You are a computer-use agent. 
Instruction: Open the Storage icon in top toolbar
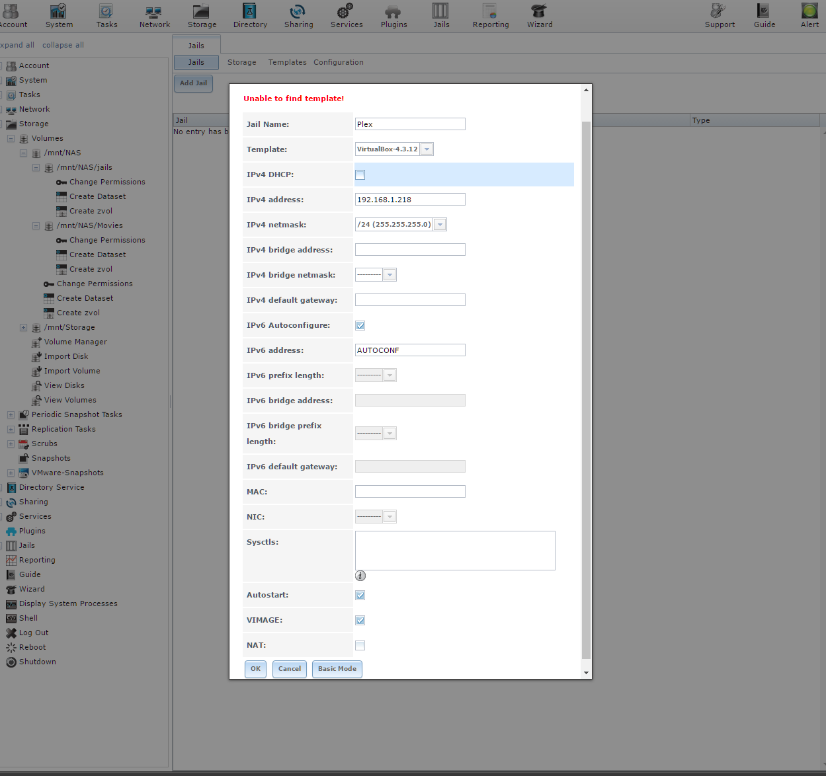pyautogui.click(x=202, y=12)
